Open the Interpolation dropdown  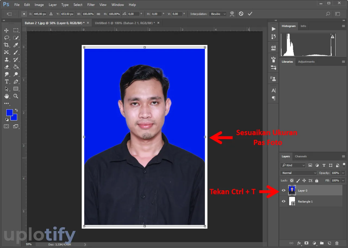[217, 14]
